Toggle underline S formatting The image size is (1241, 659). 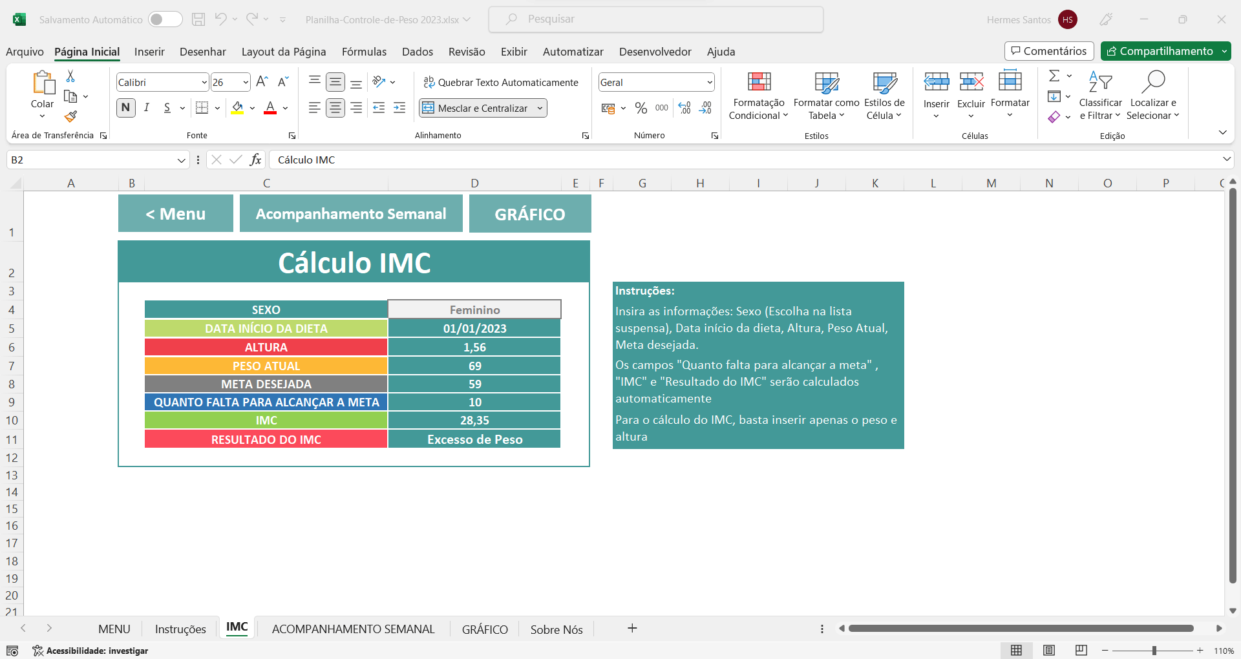(x=167, y=108)
